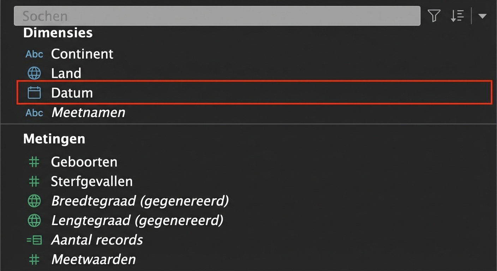The height and width of the screenshot is (271, 497).
Task: Click the calendar icon beside Datum
Action: 34,93
